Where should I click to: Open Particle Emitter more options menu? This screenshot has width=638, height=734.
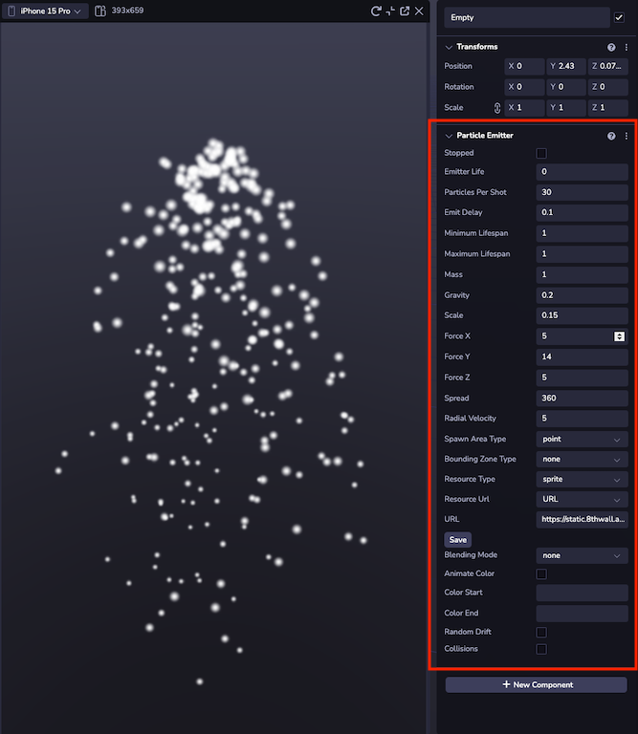[627, 136]
